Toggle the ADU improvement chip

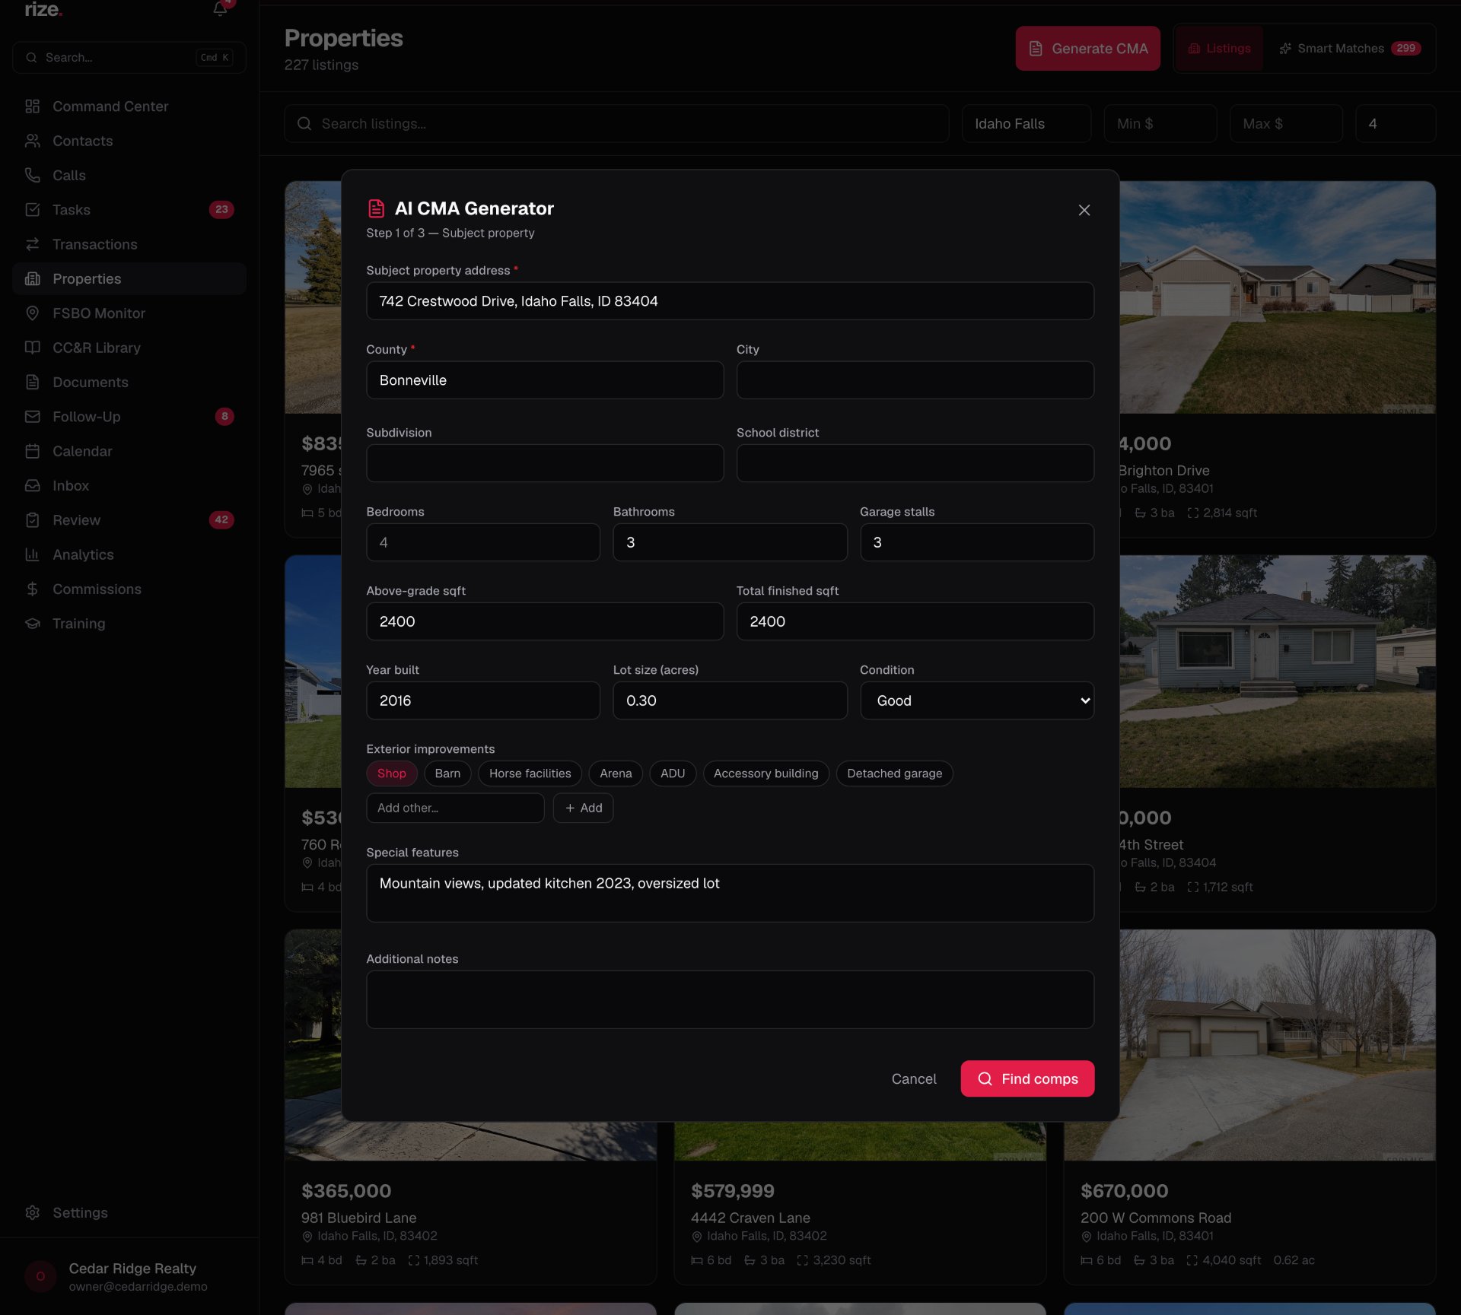point(673,773)
